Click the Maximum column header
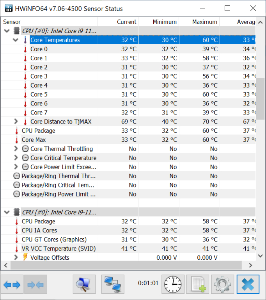The height and width of the screenshot is (300, 266). [x=199, y=22]
